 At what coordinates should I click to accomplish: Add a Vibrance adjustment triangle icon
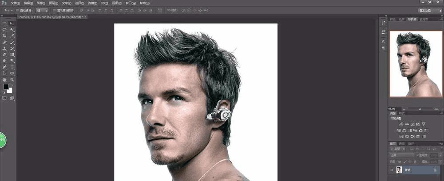424,124
